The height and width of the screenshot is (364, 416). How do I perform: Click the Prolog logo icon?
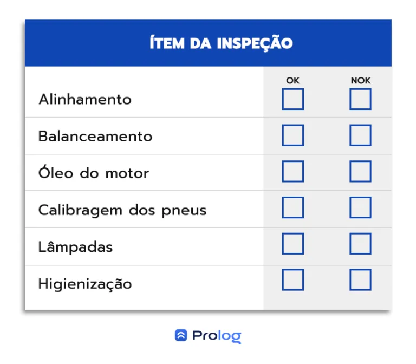click(x=181, y=335)
